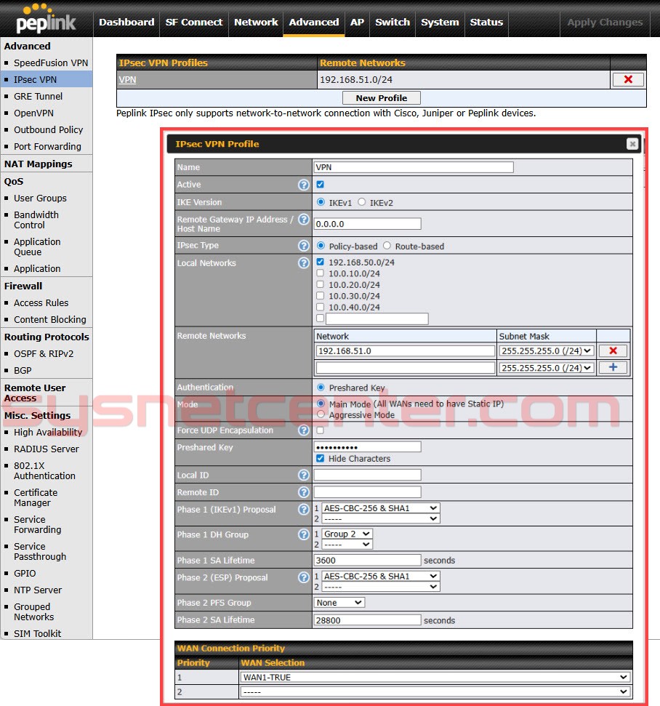Click the Peplink logo
The image size is (660, 706).
coord(46,19)
